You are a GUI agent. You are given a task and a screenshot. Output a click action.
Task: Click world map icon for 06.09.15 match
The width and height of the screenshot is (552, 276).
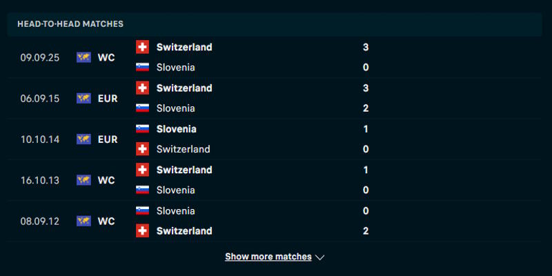(x=84, y=99)
